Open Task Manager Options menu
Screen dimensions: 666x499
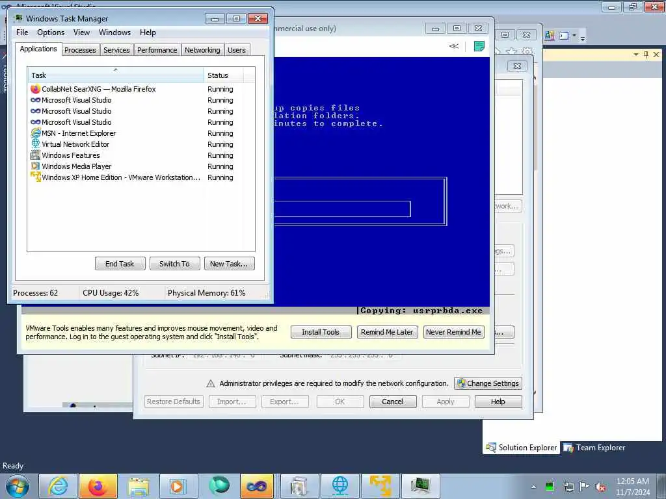[x=51, y=32]
